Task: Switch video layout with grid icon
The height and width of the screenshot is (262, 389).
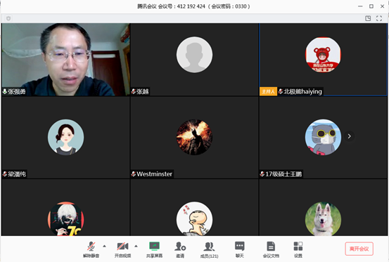Action: (368, 18)
